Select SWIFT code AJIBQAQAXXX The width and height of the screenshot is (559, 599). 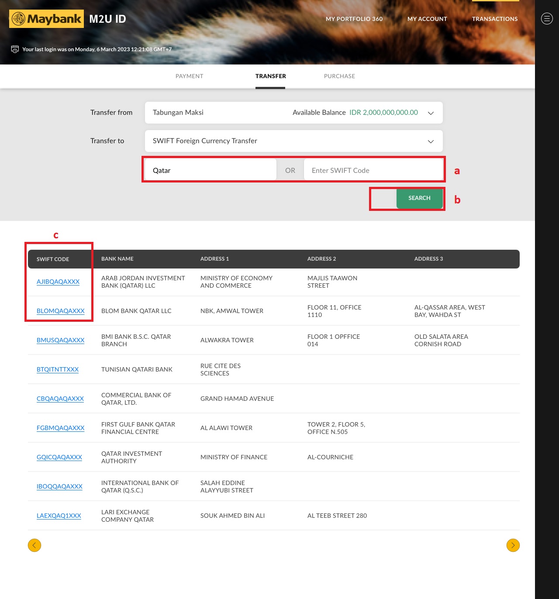[x=58, y=282]
